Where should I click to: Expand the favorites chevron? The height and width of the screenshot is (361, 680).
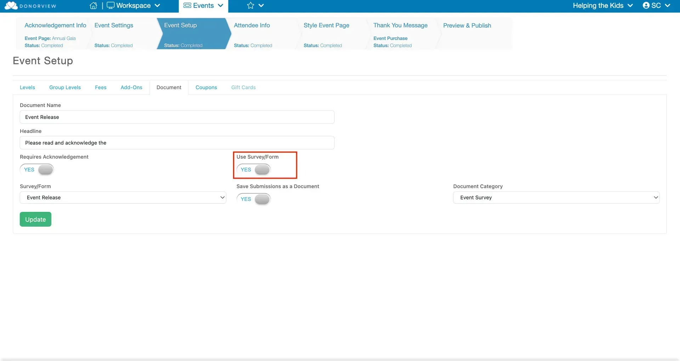(x=261, y=6)
